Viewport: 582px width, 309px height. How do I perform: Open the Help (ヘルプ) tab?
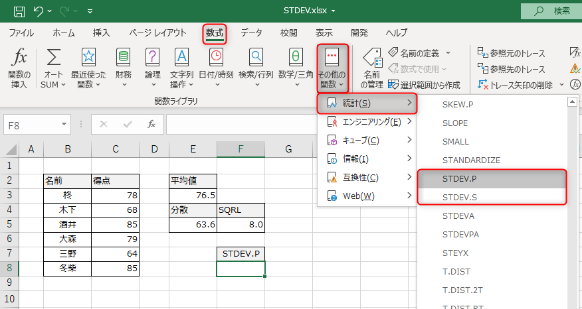coord(397,32)
